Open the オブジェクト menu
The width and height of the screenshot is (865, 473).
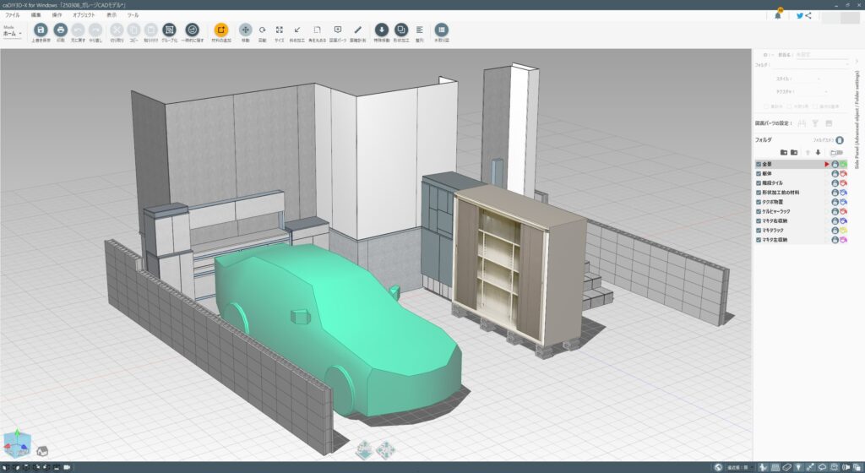[84, 15]
